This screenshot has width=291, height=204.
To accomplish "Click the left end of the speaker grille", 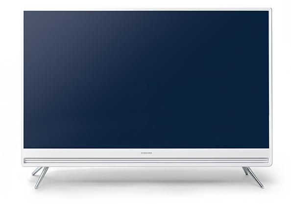I will coord(27,161).
